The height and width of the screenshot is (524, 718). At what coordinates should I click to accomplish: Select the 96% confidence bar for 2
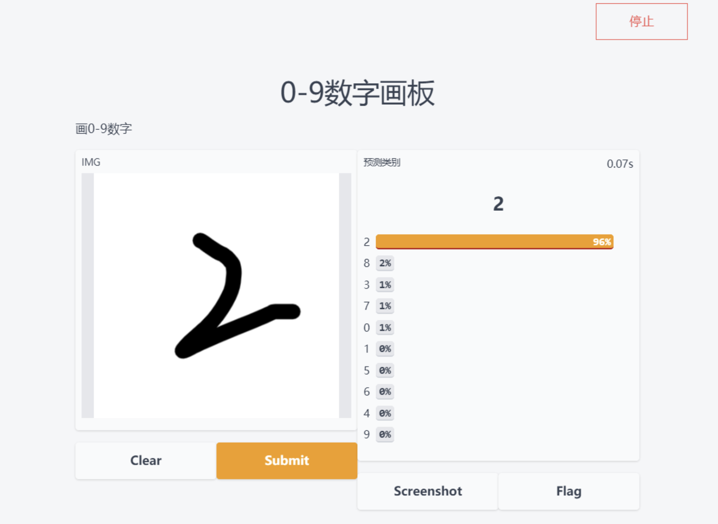click(x=494, y=242)
